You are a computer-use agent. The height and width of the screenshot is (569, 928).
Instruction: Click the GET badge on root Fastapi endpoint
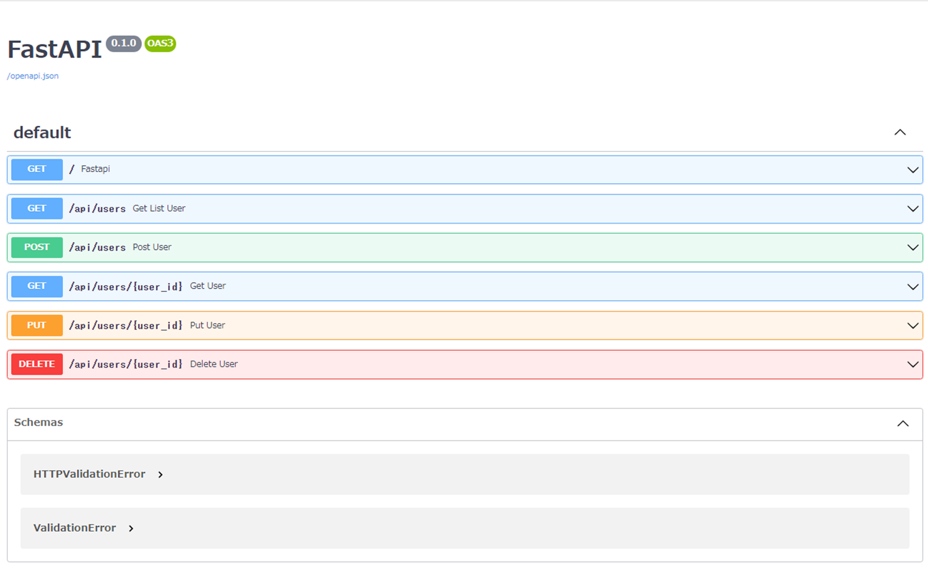37,169
